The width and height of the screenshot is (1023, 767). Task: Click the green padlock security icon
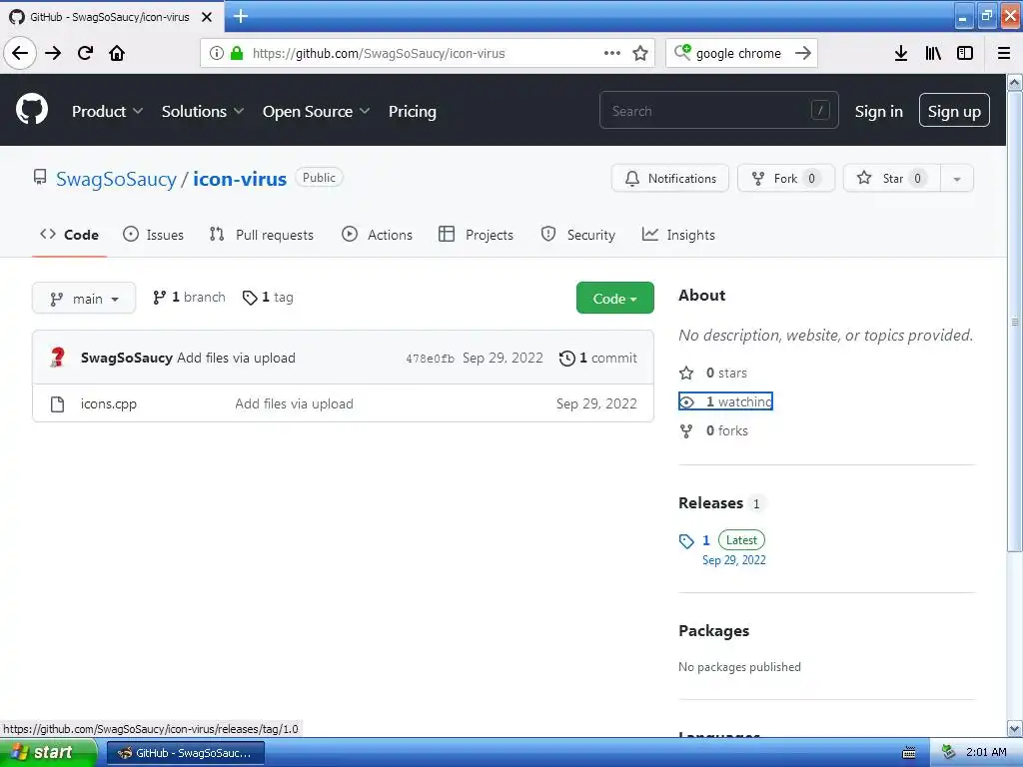[237, 53]
